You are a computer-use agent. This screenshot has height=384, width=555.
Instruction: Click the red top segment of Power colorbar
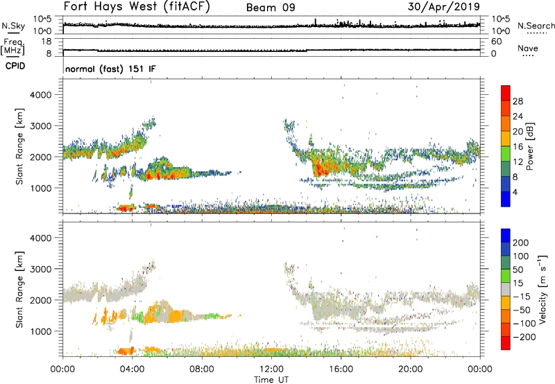click(x=506, y=93)
